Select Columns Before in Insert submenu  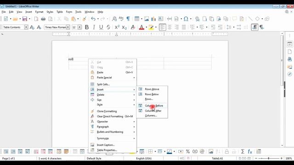coord(152,106)
